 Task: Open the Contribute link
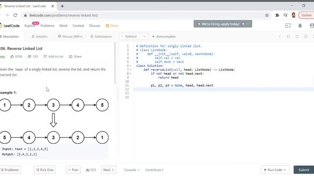154,170
